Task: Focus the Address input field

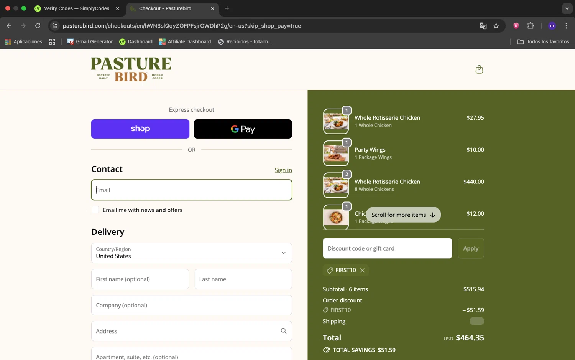Action: coord(192,331)
